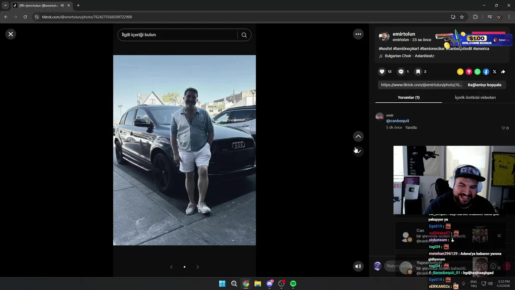Close the emirtolun TikTok browser tab

pos(68,6)
